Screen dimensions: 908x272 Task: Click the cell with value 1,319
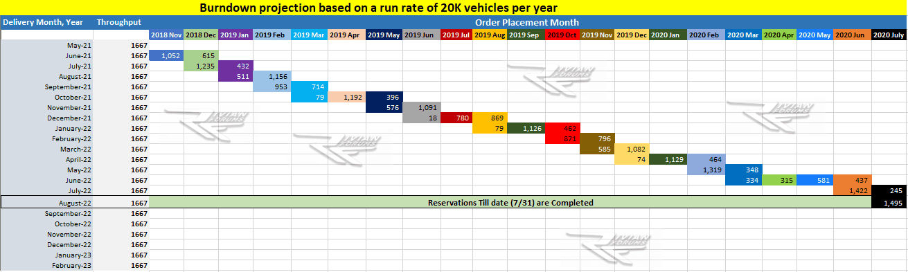click(x=706, y=170)
